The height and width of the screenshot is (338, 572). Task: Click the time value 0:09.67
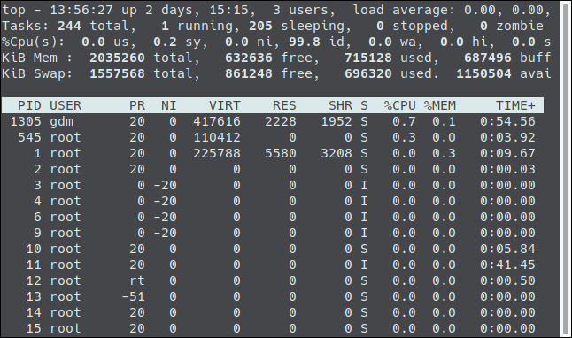(x=507, y=153)
